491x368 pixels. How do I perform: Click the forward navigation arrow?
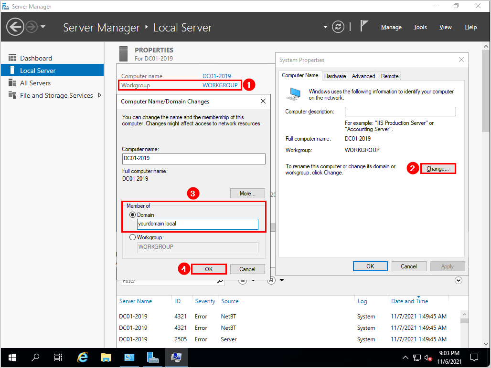(32, 27)
